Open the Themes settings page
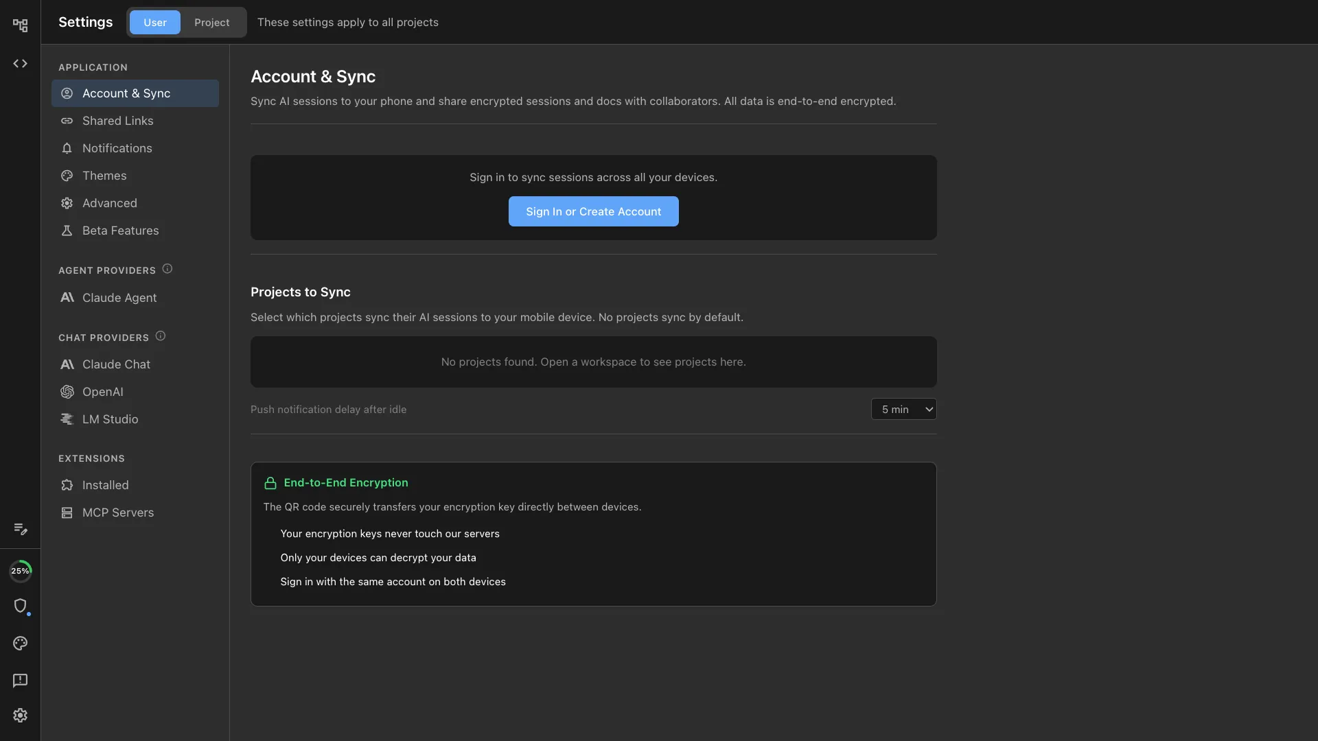This screenshot has width=1318, height=741. [x=104, y=176]
